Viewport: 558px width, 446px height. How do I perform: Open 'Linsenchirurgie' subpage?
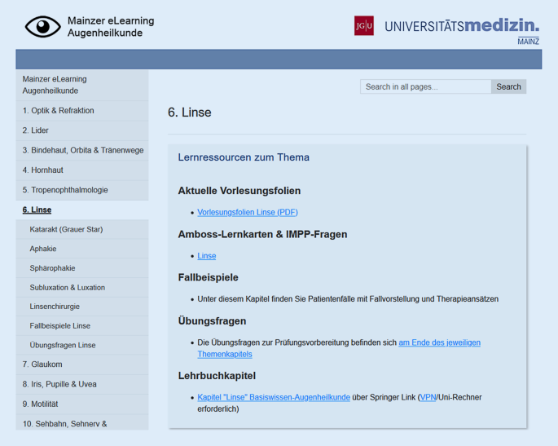[82, 307]
